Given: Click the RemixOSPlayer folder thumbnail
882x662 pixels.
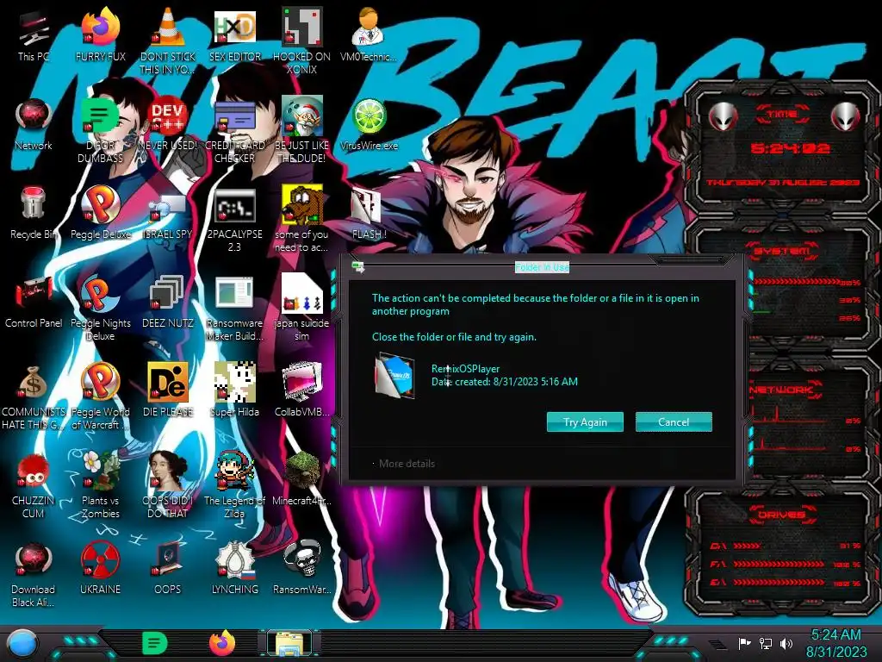Looking at the screenshot, I should (394, 376).
